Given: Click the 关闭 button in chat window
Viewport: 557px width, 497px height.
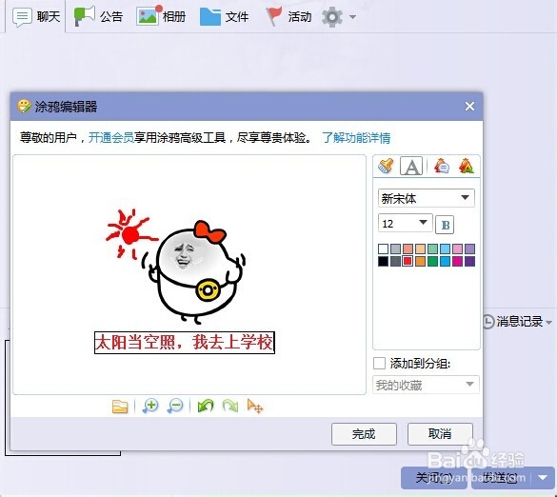Looking at the screenshot, I should pos(434,478).
